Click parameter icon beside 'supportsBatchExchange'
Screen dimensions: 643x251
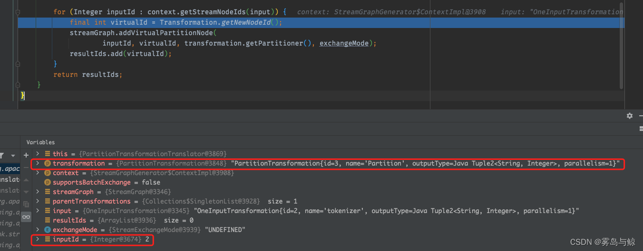[x=48, y=182]
